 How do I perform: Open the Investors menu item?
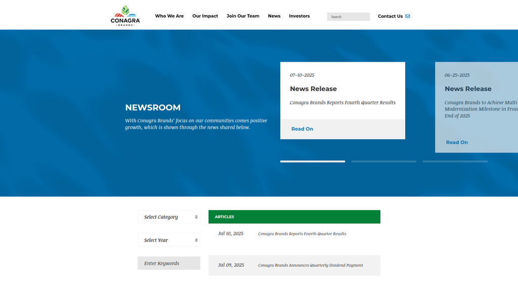[299, 16]
